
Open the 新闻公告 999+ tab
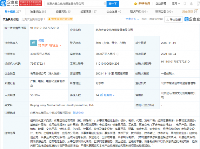(164, 12)
